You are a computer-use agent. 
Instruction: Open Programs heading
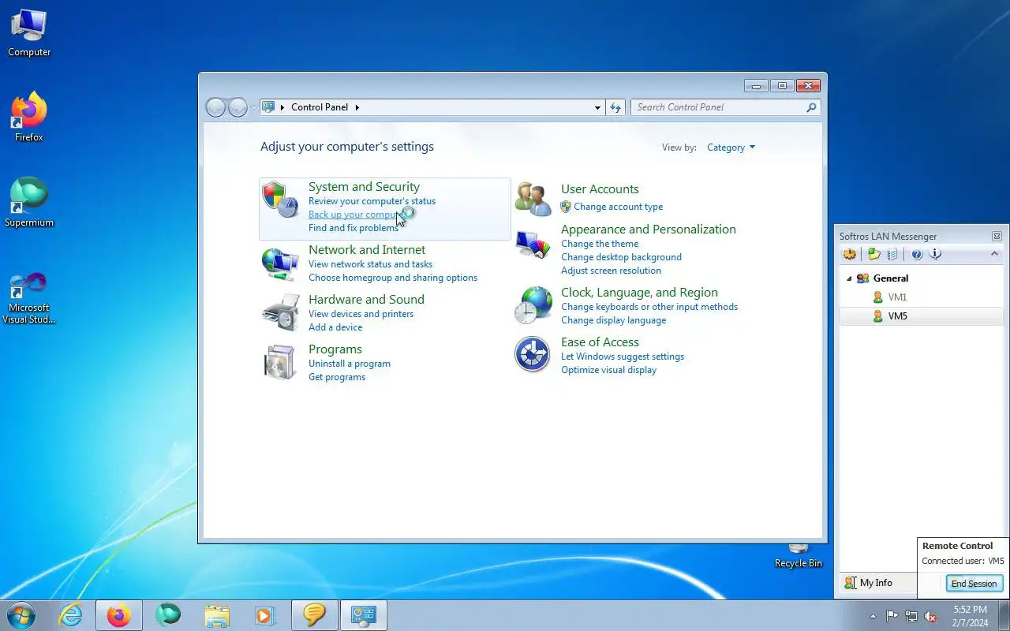click(x=335, y=349)
